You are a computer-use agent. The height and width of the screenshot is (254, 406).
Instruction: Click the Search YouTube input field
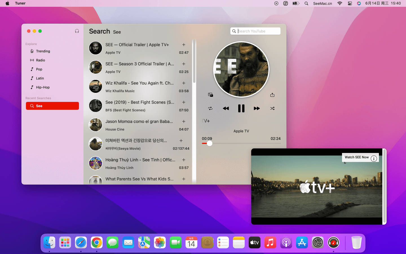coord(255,31)
